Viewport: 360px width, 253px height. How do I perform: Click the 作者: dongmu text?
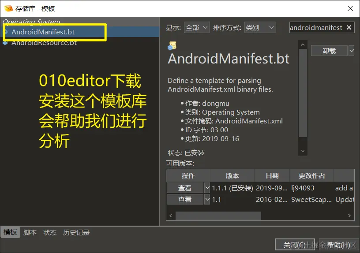pos(207,104)
